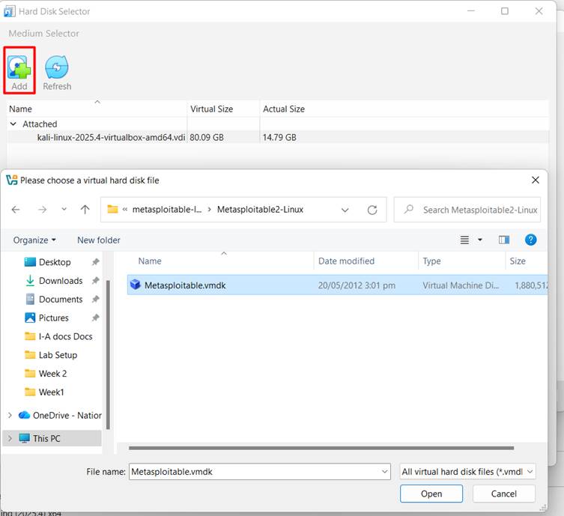Change the file view layout icon
This screenshot has width=564, height=516.
(464, 240)
